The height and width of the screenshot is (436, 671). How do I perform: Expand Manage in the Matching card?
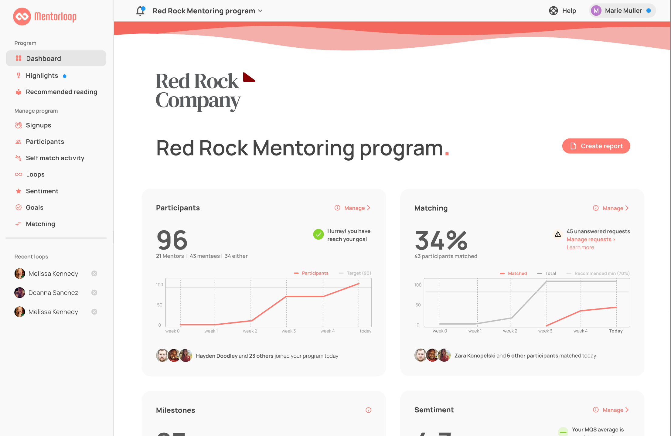(x=616, y=208)
